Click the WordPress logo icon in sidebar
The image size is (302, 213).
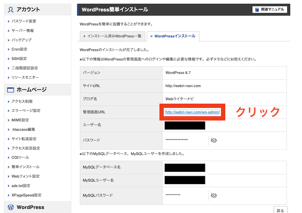[x=11, y=207]
